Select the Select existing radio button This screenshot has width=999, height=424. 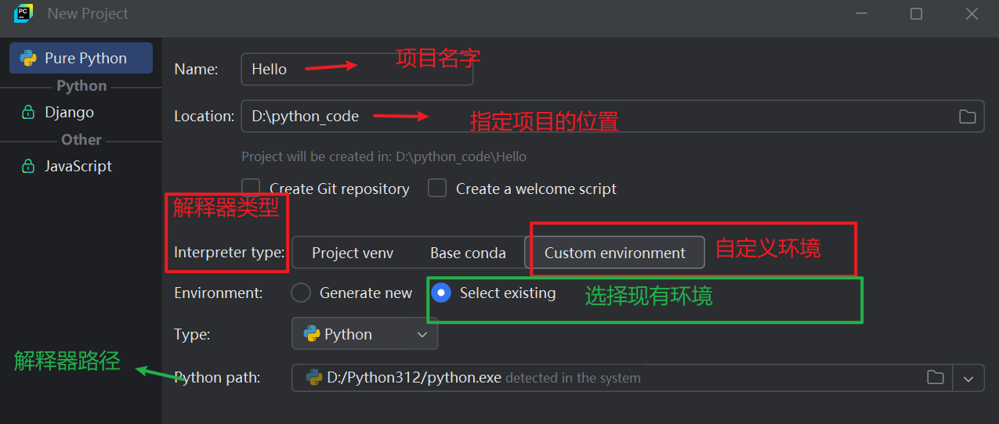click(441, 293)
